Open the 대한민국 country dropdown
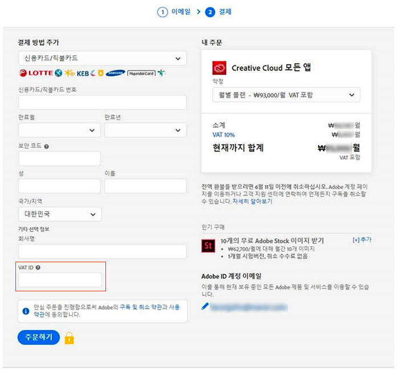This screenshot has height=370, width=399. click(60, 214)
